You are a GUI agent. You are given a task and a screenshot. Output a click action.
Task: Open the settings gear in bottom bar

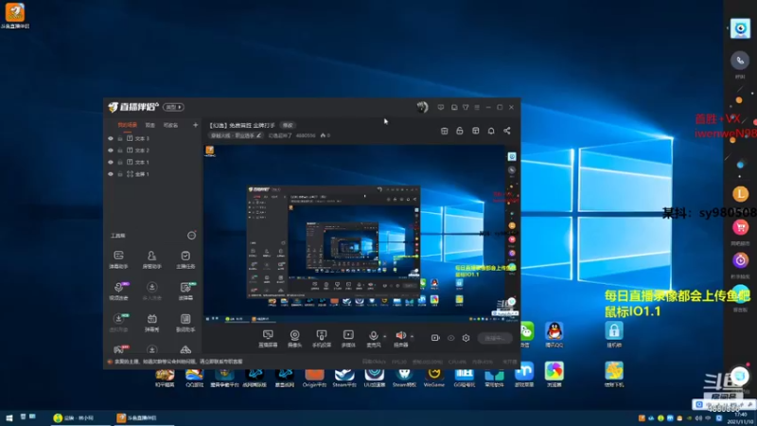click(x=466, y=338)
